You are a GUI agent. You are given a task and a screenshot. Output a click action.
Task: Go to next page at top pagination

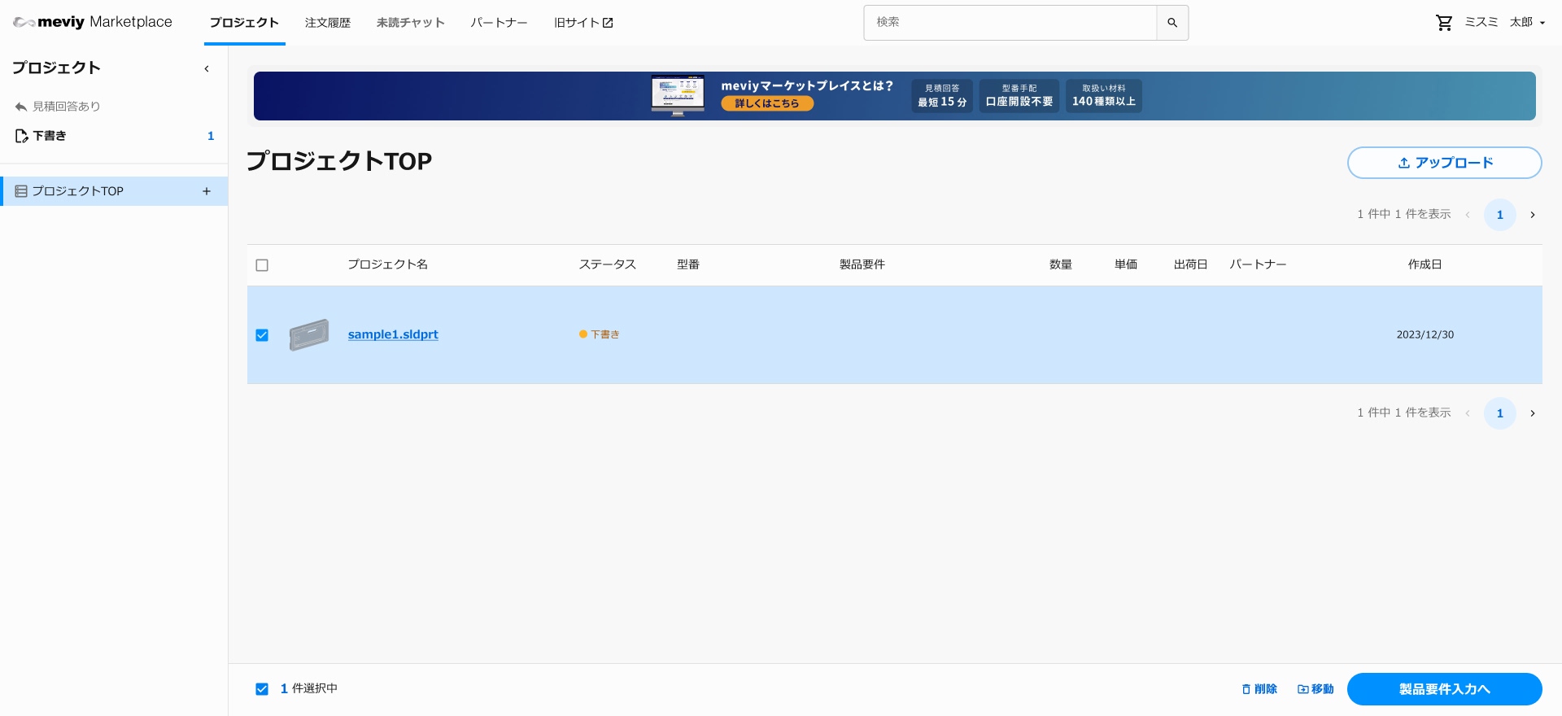pos(1533,215)
